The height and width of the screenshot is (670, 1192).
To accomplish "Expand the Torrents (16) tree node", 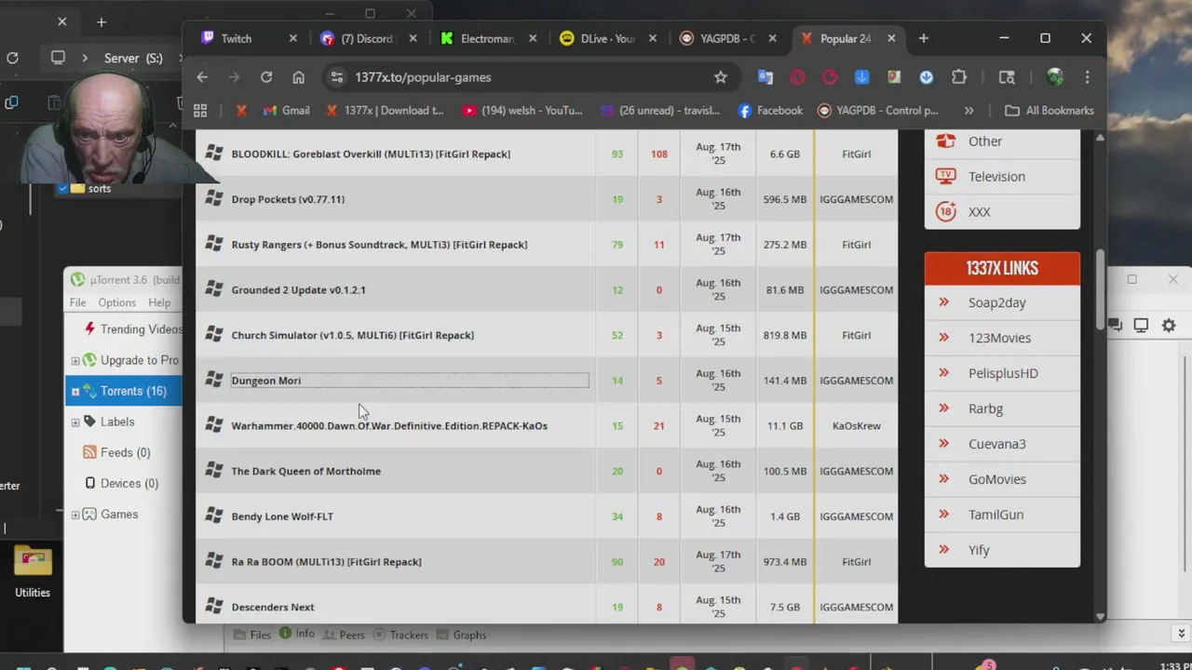I will click(x=75, y=392).
